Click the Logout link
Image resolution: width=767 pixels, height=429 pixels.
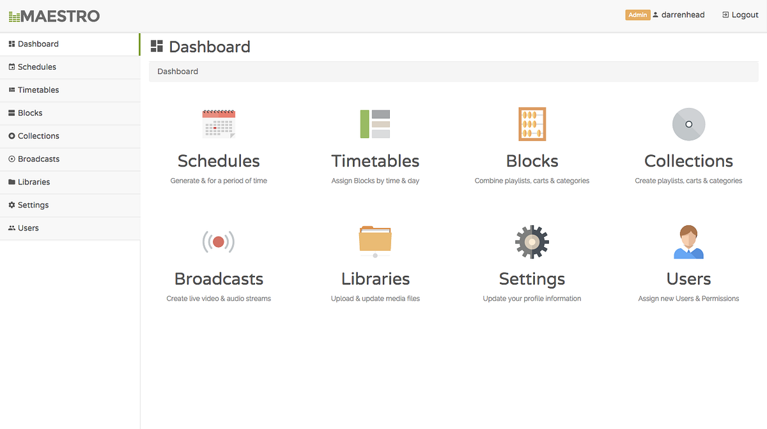[740, 15]
